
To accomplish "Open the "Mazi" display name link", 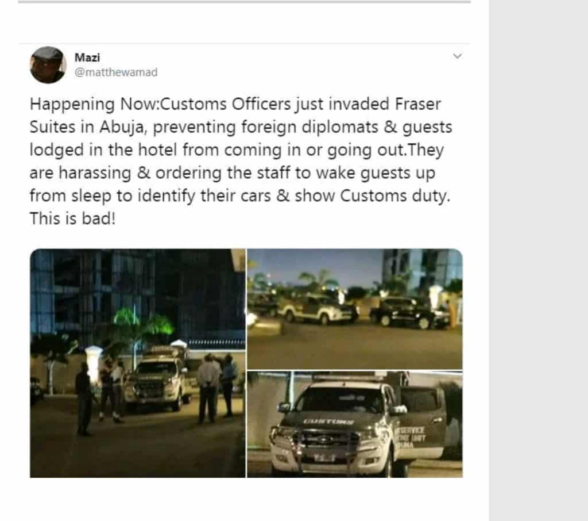I will pyautogui.click(x=87, y=58).
